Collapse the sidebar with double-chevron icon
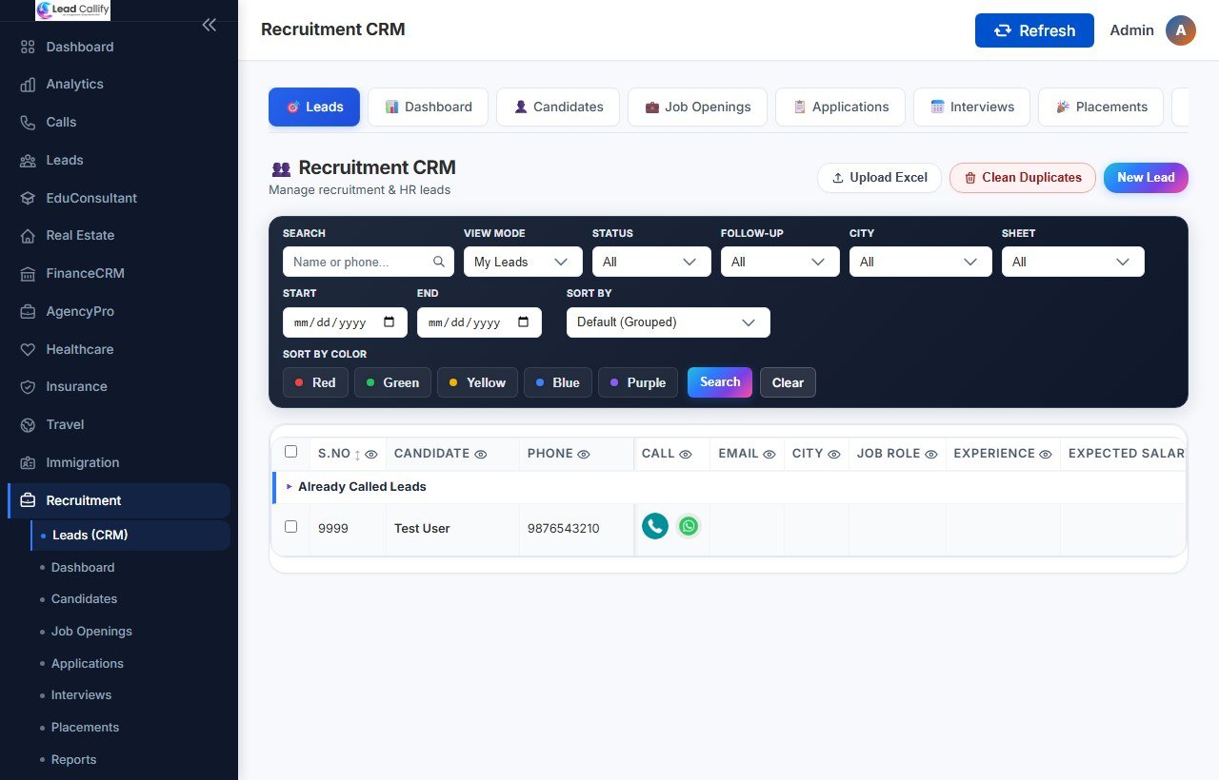Viewport: 1219px width, 780px height. pyautogui.click(x=210, y=25)
